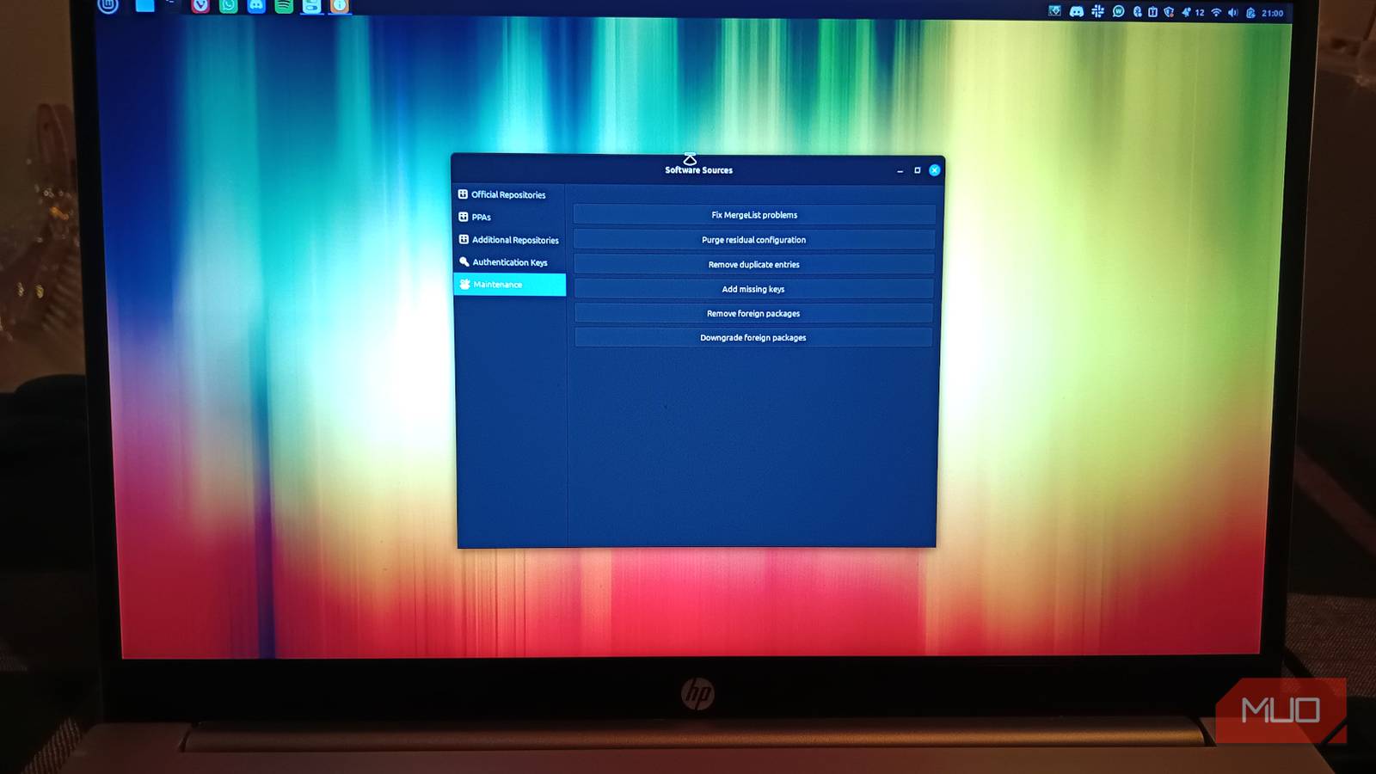1376x774 pixels.
Task: Click the Wi-Fi indicator in the tray
Action: point(1215,12)
